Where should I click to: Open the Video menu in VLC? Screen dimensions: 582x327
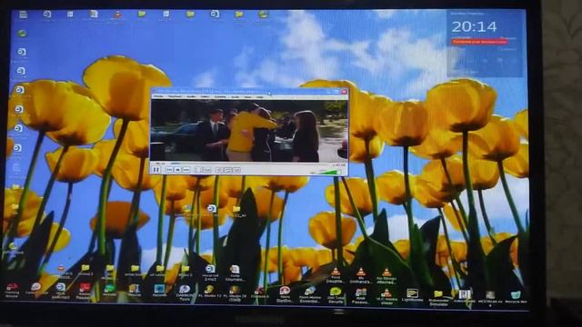pos(205,97)
